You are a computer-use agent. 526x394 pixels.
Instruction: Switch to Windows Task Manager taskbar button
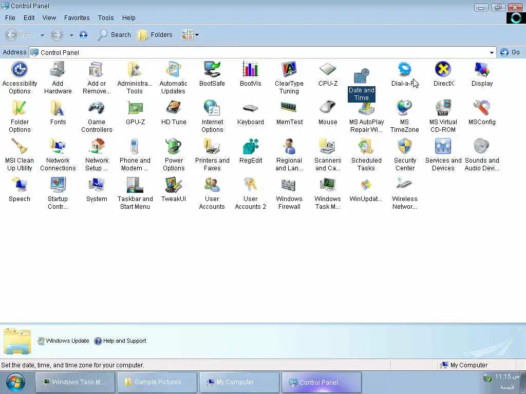[75, 382]
